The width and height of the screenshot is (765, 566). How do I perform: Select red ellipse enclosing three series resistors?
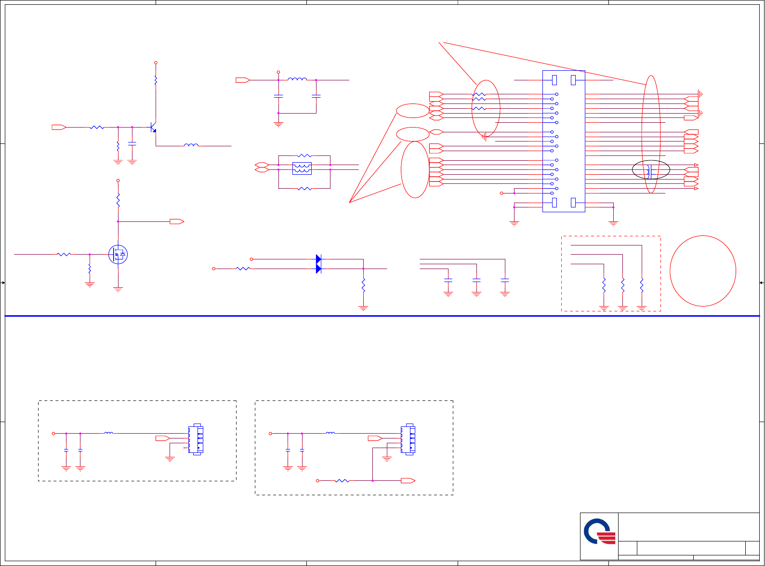click(486, 108)
